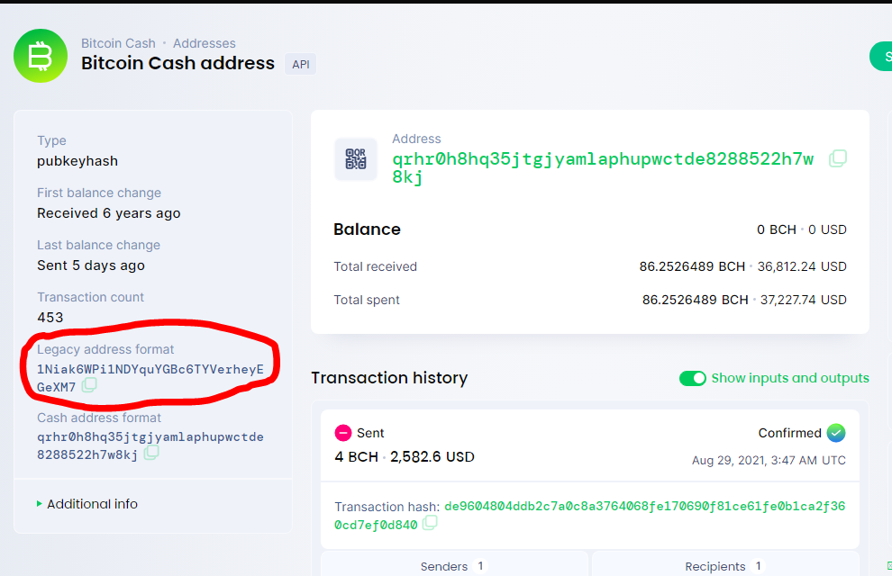
Task: Click the green address qrhr0h8hq35j text
Action: coord(603,167)
